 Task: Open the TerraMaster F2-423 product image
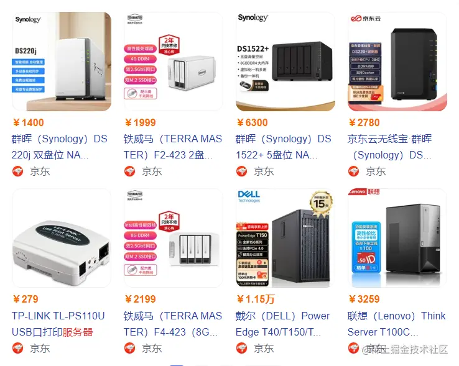click(174, 62)
